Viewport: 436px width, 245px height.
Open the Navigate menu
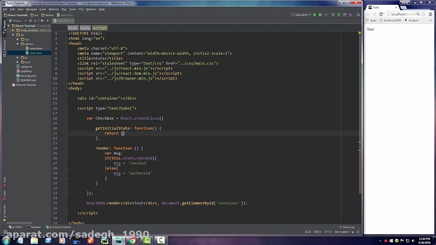31,9
